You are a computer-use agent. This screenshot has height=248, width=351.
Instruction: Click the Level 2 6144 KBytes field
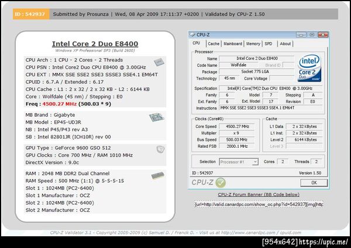[304, 140]
